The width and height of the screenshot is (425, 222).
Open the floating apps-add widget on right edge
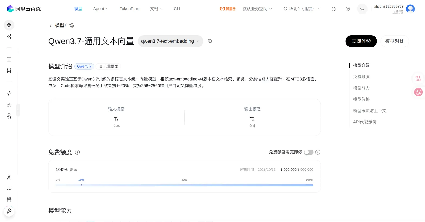[x=418, y=78]
